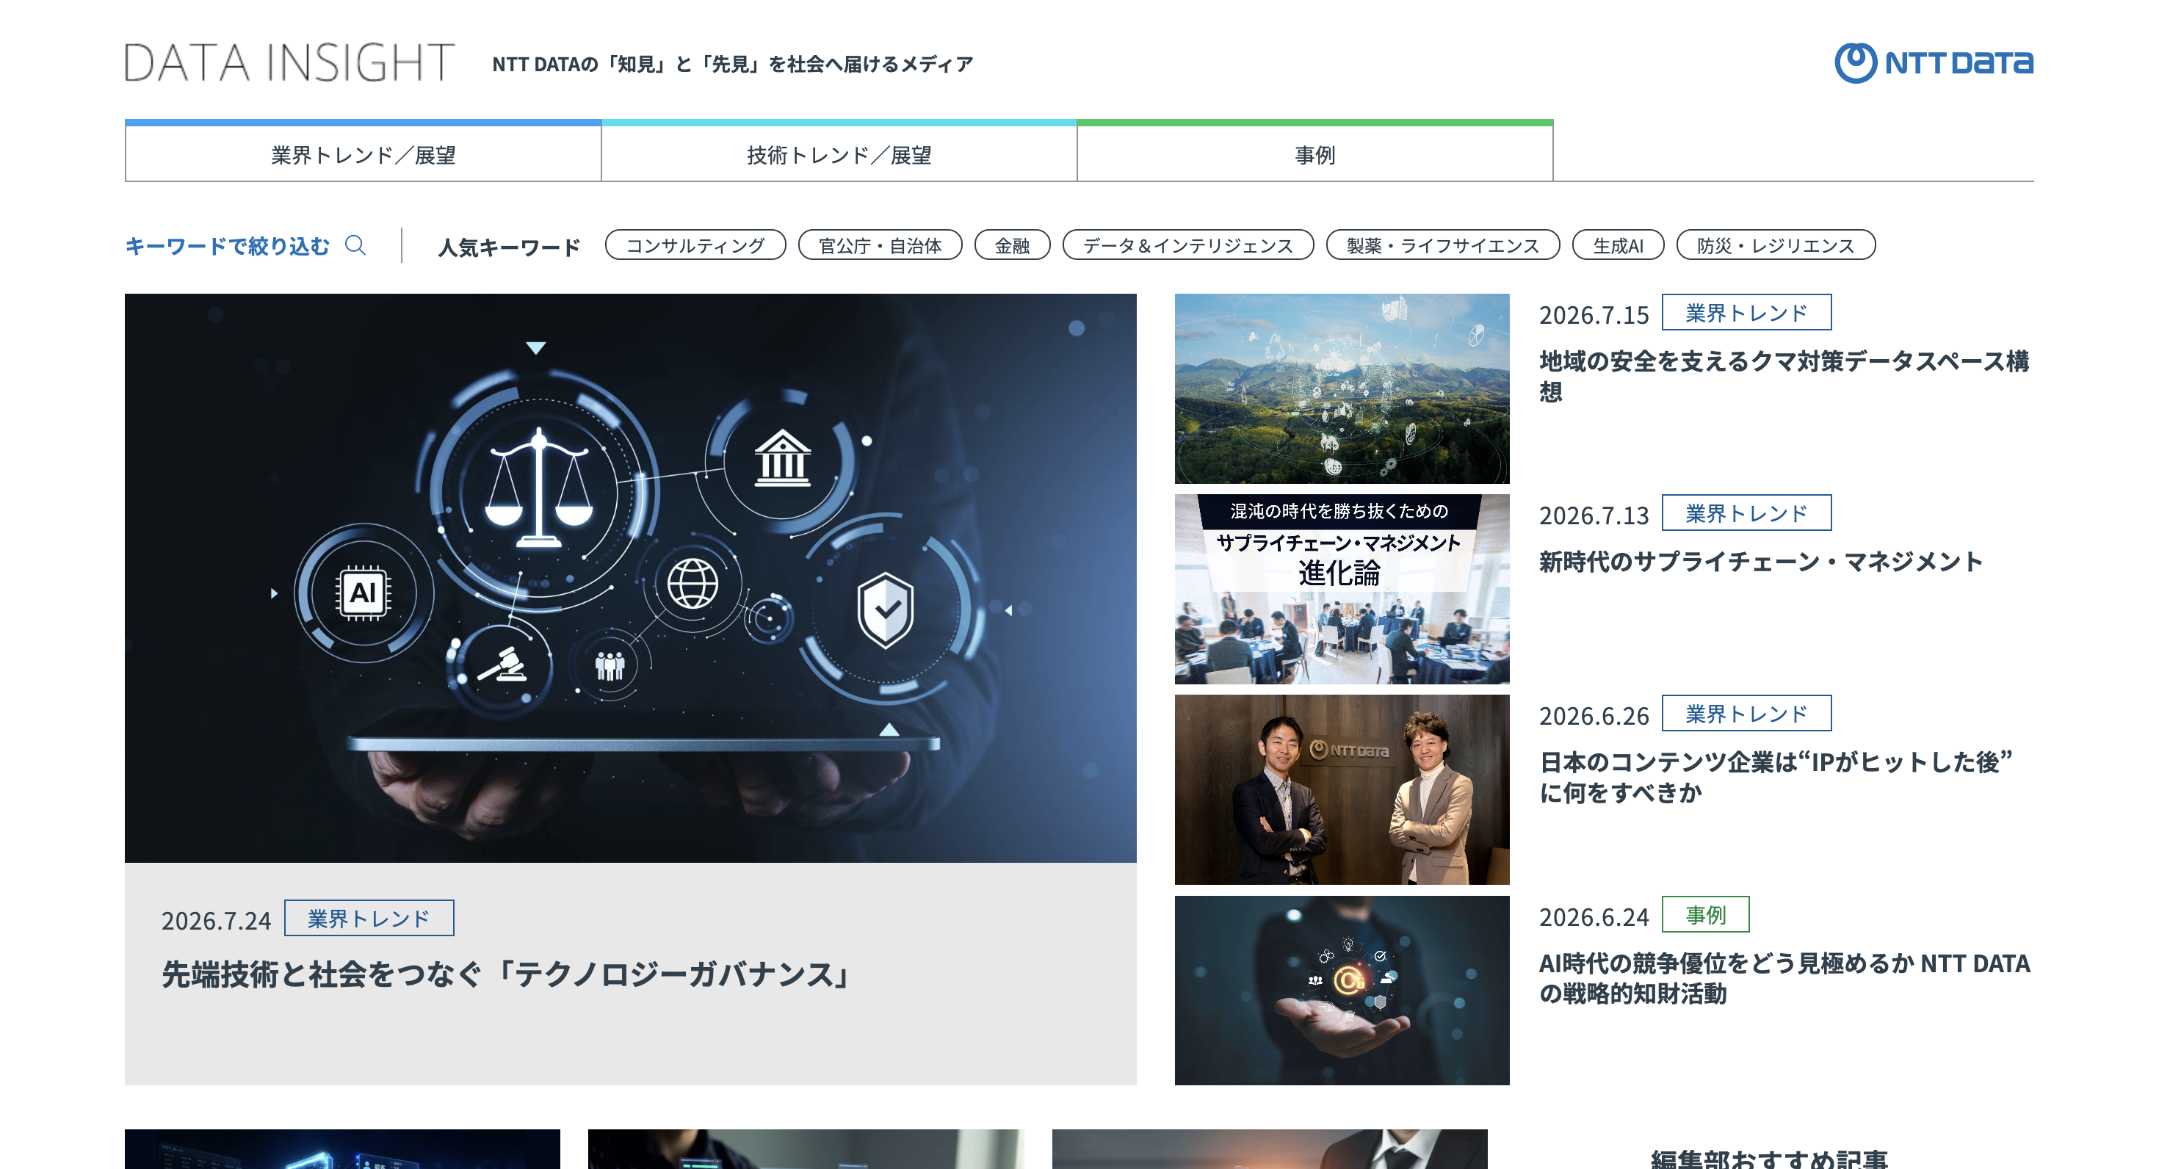Click the 編集部おすすめ記事 heading
Viewport: 2159px width, 1169px height.
click(1769, 1159)
